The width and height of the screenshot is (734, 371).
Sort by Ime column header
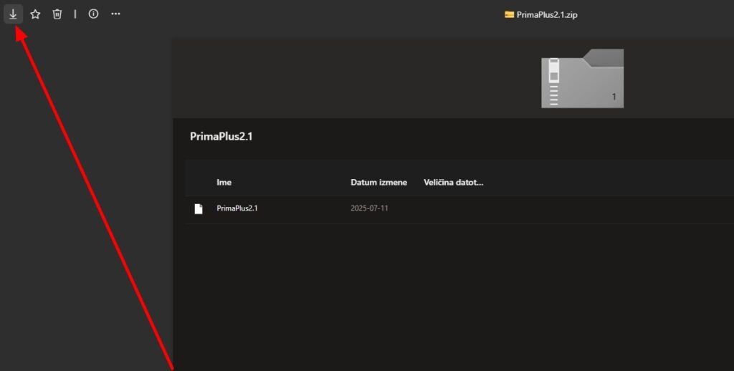(224, 183)
